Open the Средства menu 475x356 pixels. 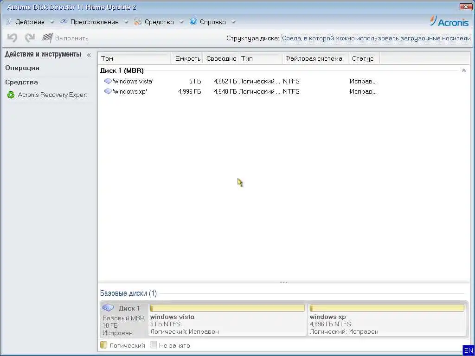159,22
